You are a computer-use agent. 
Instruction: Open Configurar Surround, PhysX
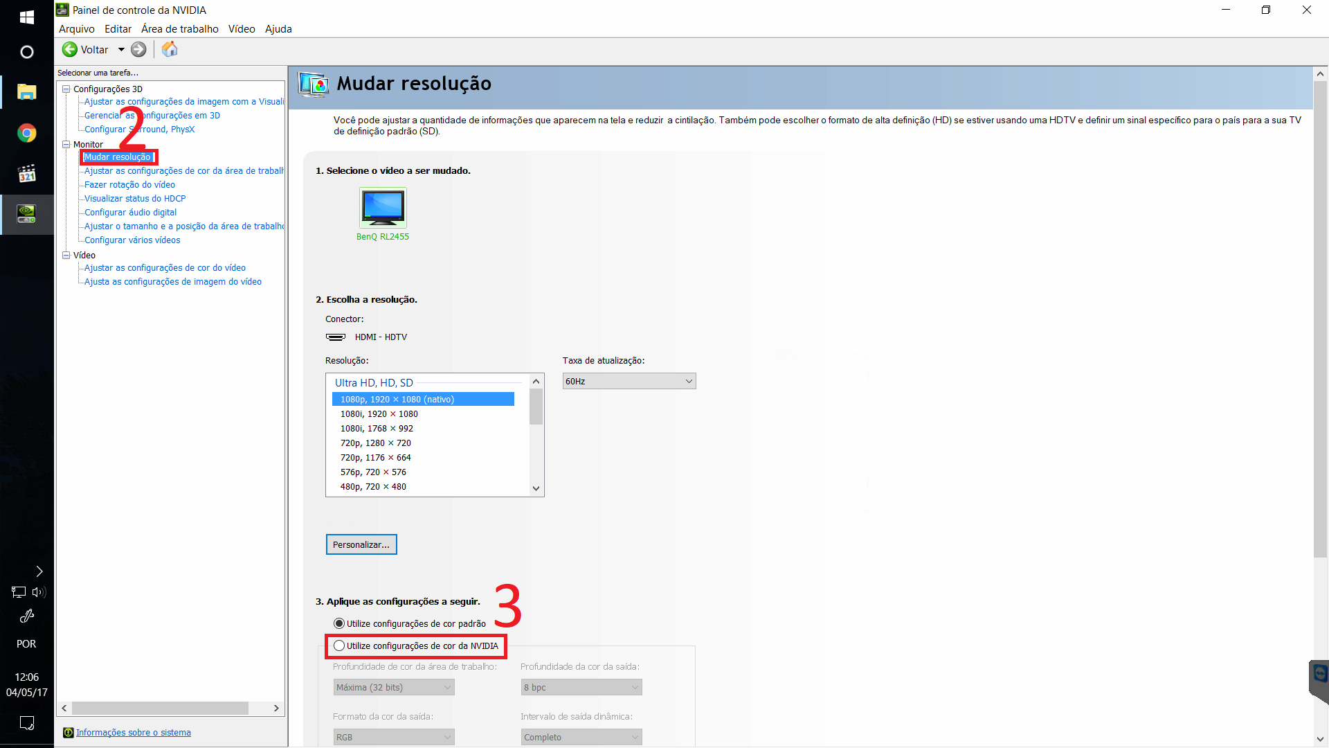140,130
